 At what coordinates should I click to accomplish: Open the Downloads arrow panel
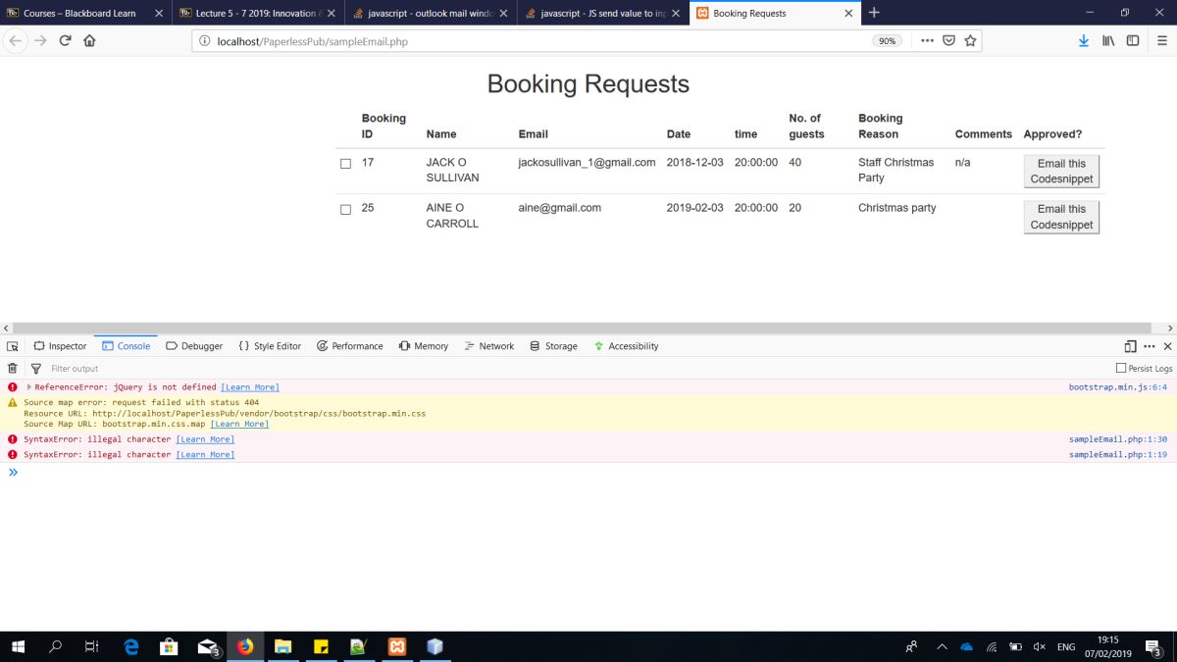1084,40
